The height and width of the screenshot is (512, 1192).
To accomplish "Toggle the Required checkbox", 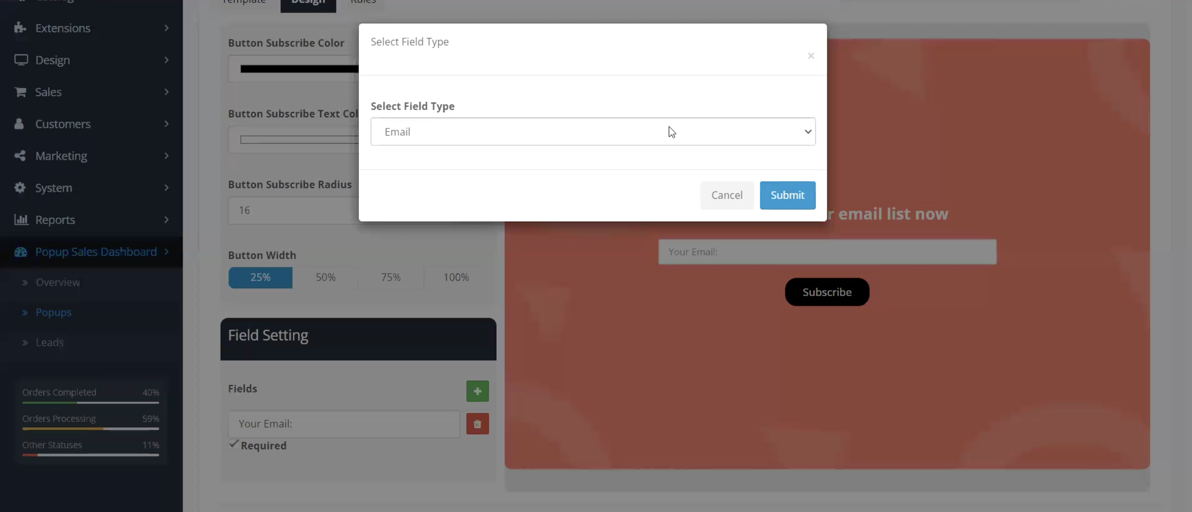I will pyautogui.click(x=234, y=445).
